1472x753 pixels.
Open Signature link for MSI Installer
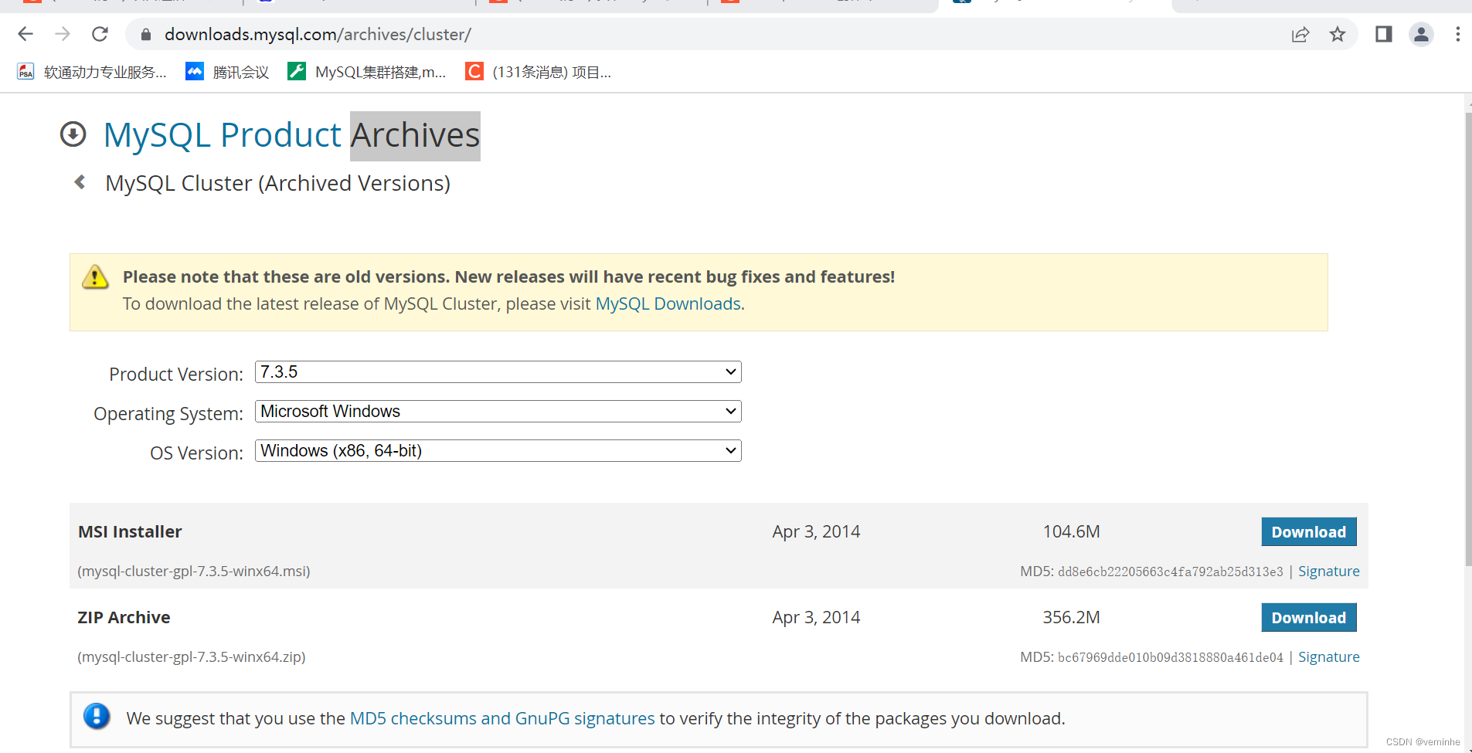(1329, 572)
